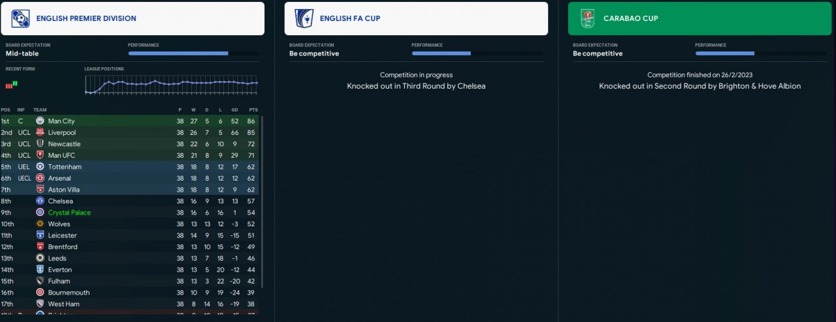Click the Brentford team name
Viewport: 836px width, 322px height.
pyautogui.click(x=63, y=246)
